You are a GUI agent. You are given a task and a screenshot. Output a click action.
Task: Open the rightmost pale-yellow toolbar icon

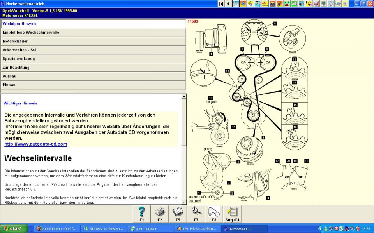point(346,4)
